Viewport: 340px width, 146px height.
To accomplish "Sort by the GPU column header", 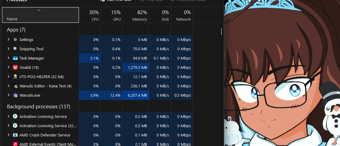I will tap(112, 16).
